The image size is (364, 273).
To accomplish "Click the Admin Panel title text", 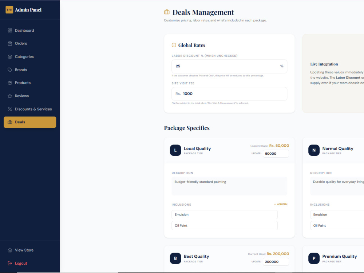I will (x=28, y=10).
